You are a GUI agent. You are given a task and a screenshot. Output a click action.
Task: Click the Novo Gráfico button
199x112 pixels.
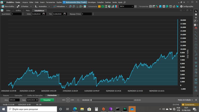click(8, 6)
